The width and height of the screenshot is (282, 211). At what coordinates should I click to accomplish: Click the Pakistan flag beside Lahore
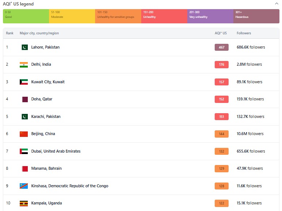point(25,47)
